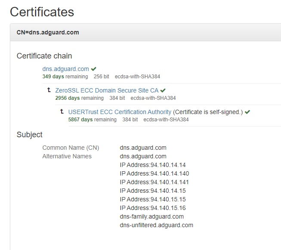Open the dns.adguard.com certificate link

pyautogui.click(x=65, y=69)
